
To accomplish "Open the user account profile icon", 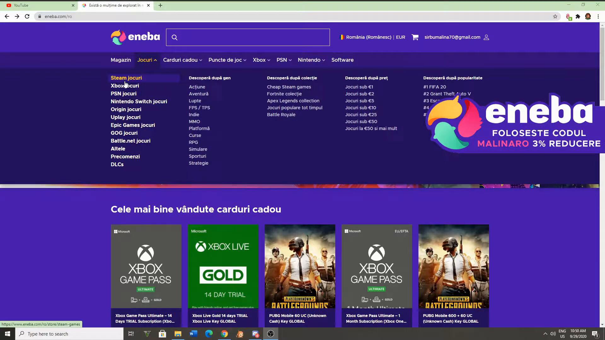I will click(x=486, y=37).
